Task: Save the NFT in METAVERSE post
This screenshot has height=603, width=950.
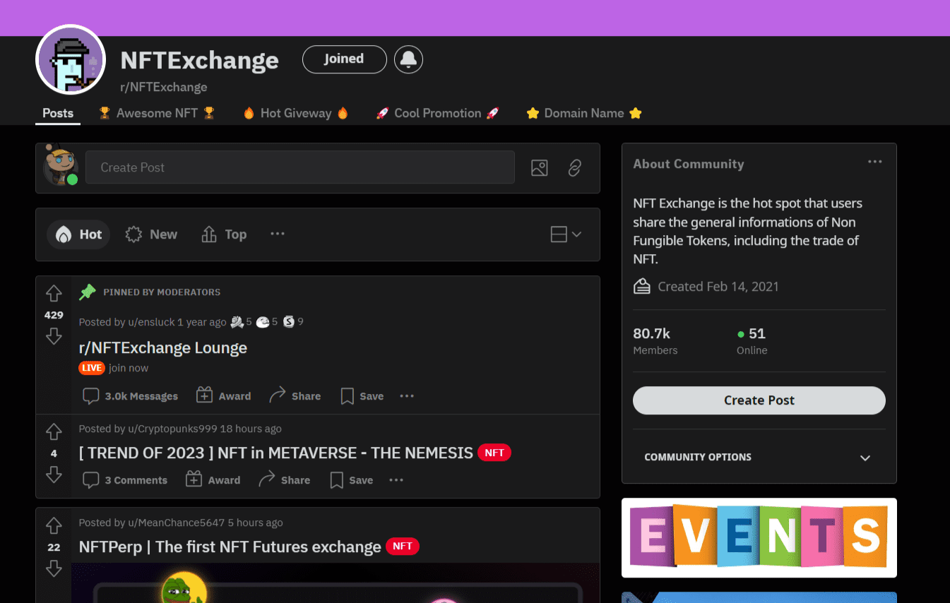Action: [351, 480]
